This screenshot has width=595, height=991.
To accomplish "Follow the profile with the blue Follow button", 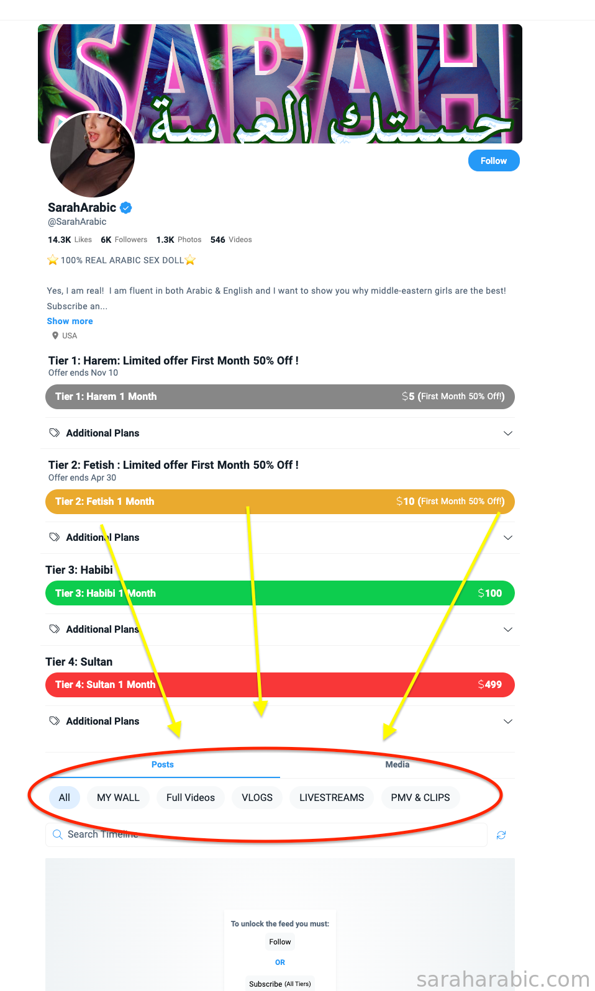I will pos(494,161).
